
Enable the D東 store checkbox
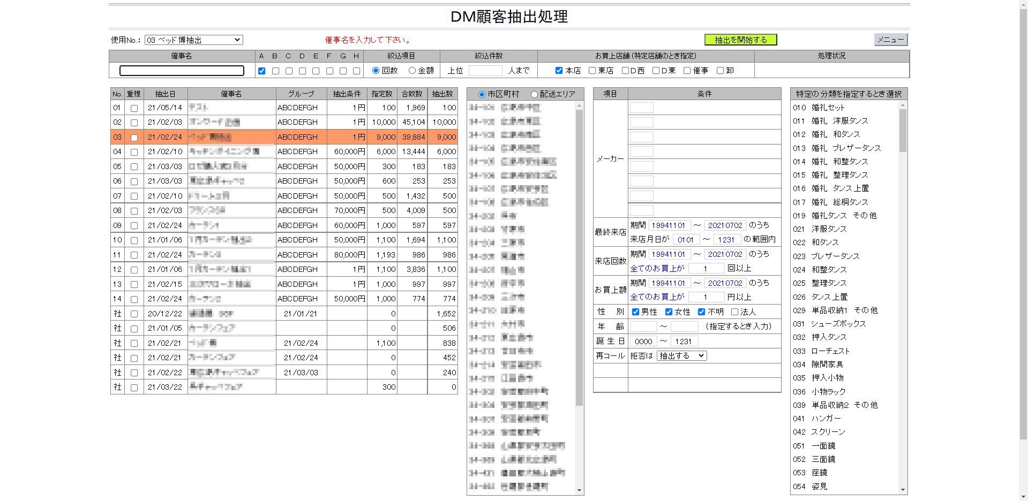656,71
